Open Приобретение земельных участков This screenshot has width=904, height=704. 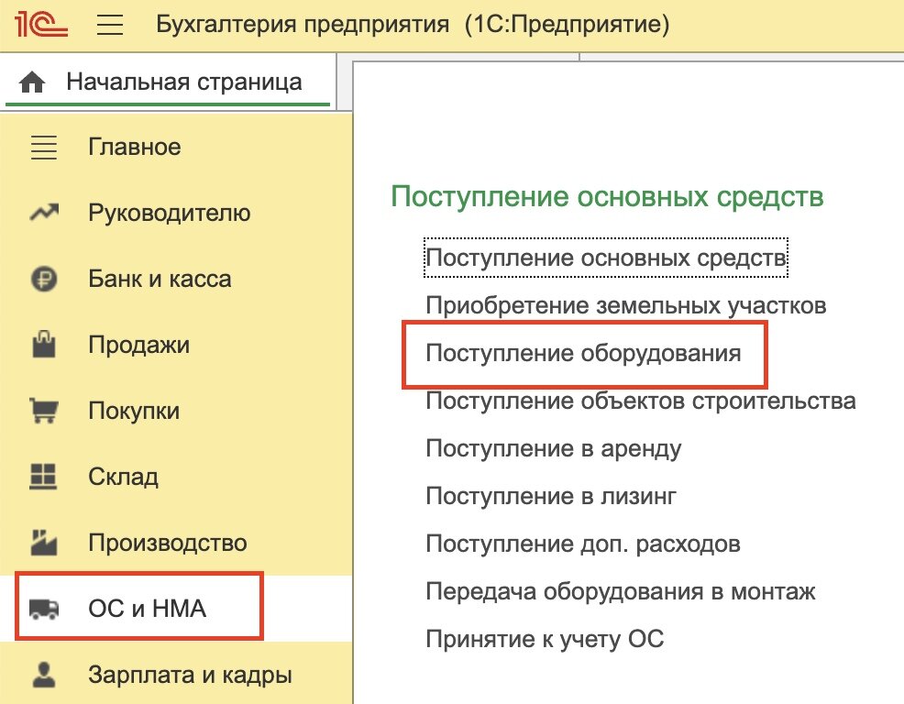[627, 305]
